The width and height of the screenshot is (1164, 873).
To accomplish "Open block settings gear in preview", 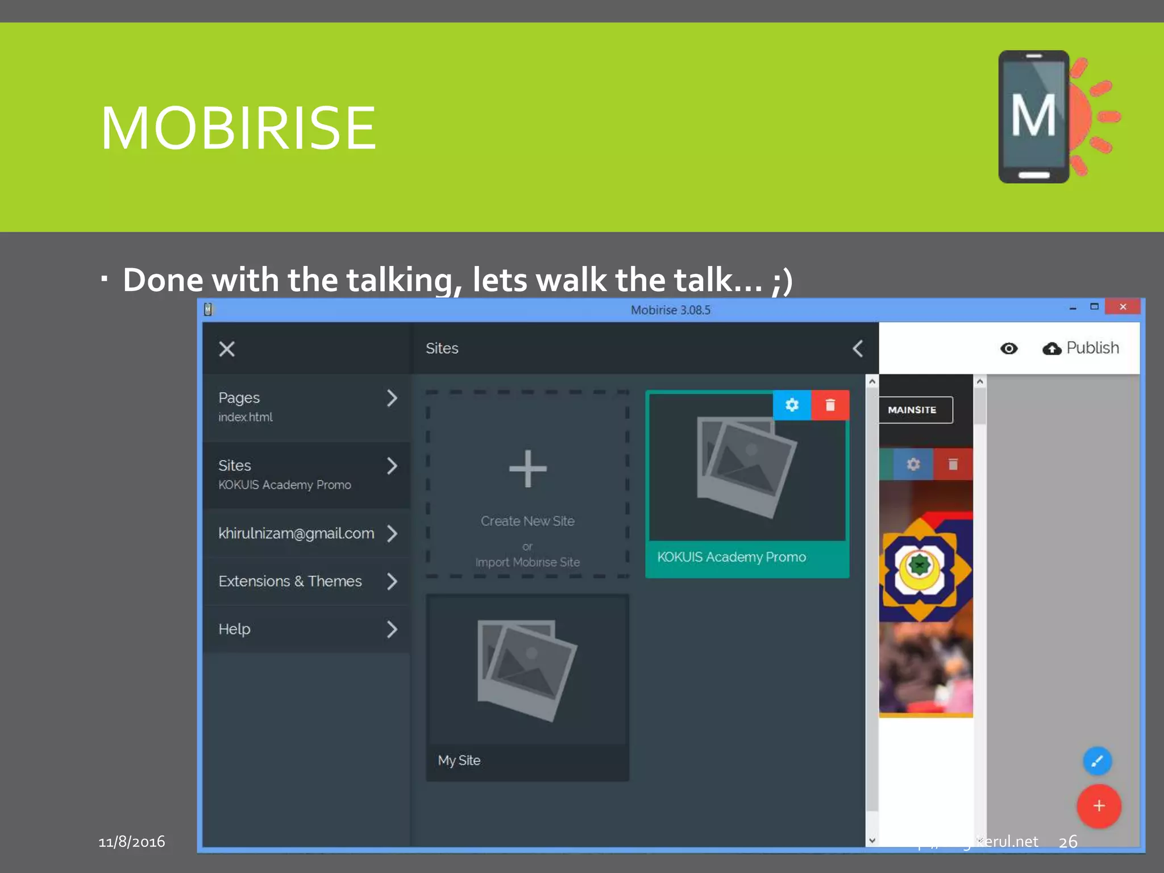I will point(913,464).
